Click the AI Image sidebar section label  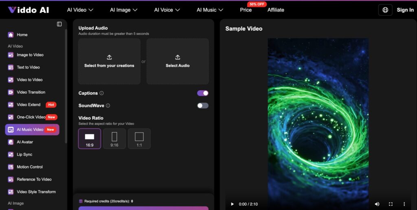(16, 203)
